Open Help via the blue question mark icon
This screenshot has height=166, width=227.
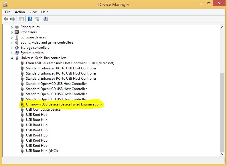tap(30, 19)
